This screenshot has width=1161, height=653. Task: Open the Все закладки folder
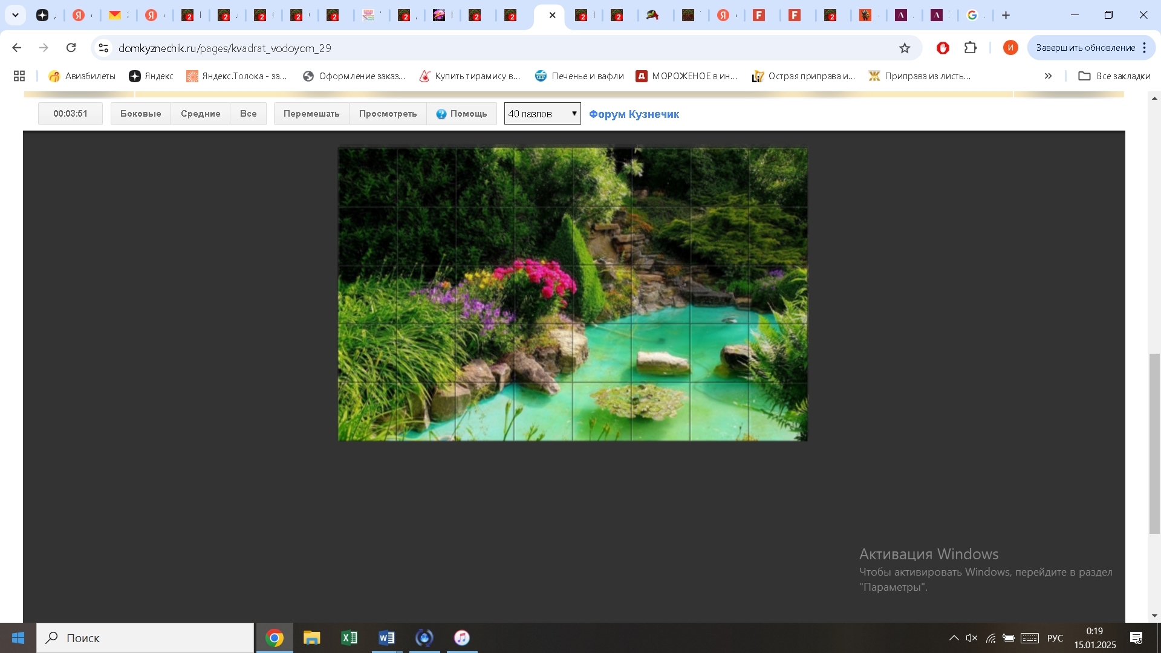pyautogui.click(x=1114, y=76)
